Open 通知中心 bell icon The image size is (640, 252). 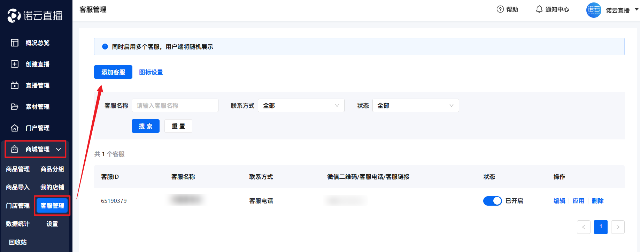539,9
